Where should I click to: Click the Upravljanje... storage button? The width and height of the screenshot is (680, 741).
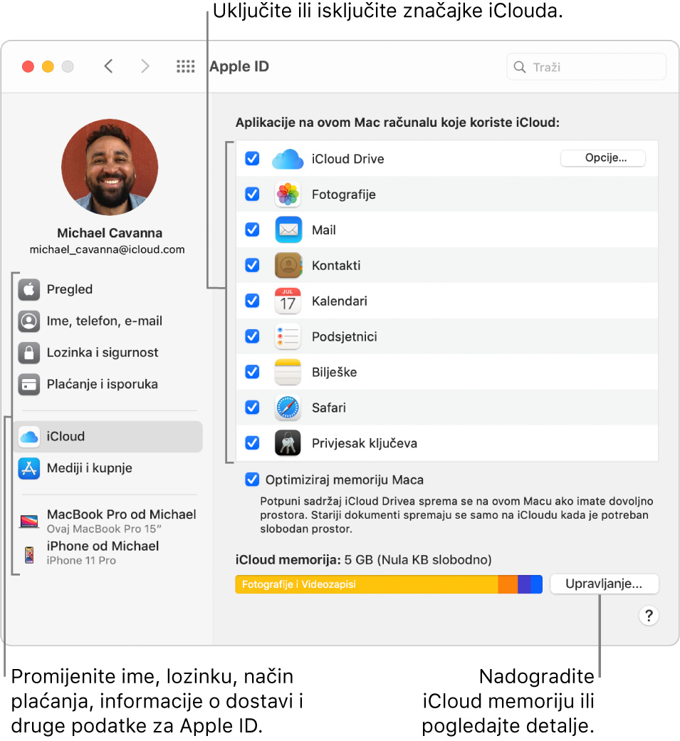pyautogui.click(x=604, y=584)
